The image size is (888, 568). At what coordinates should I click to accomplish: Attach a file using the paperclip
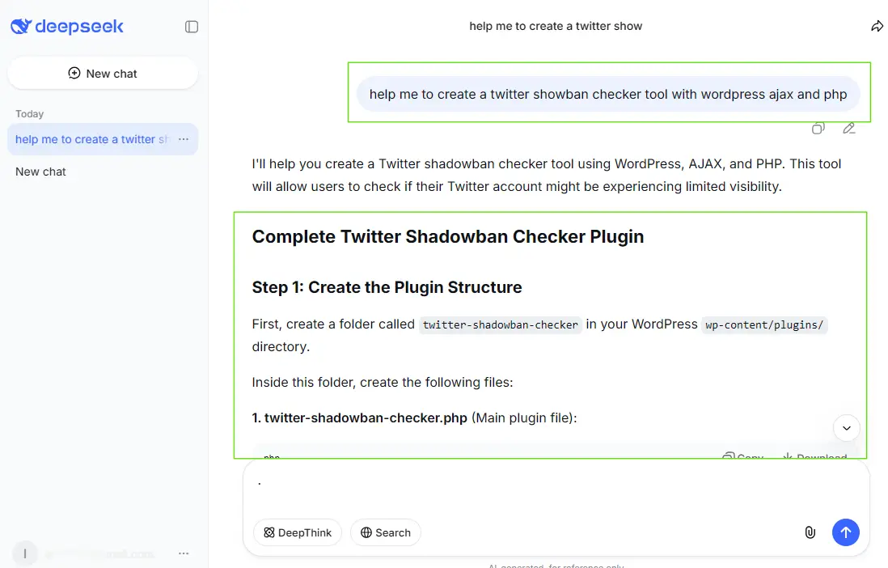810,532
